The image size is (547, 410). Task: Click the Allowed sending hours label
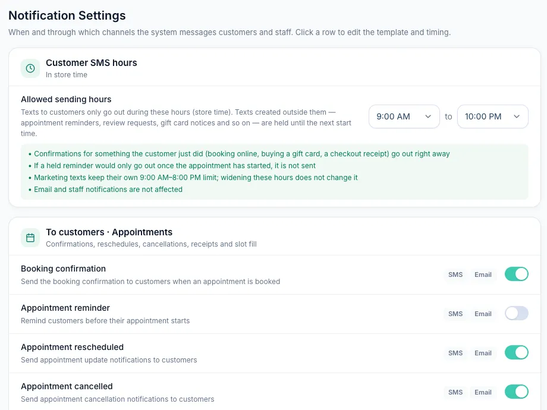tap(66, 99)
